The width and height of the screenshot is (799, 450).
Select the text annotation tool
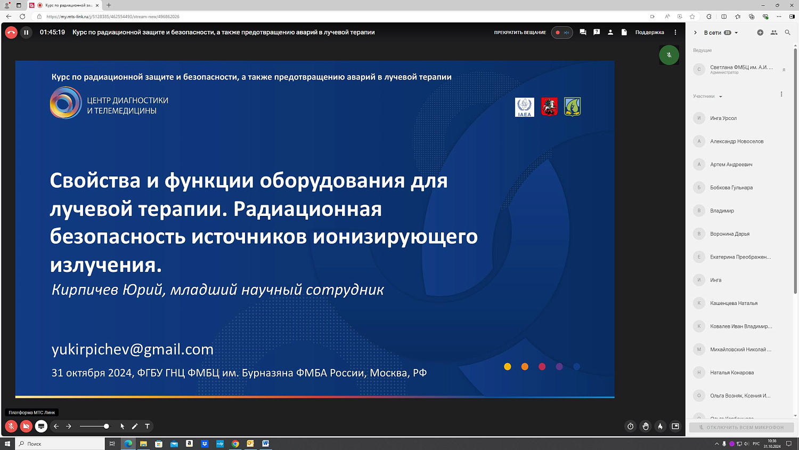(x=148, y=427)
